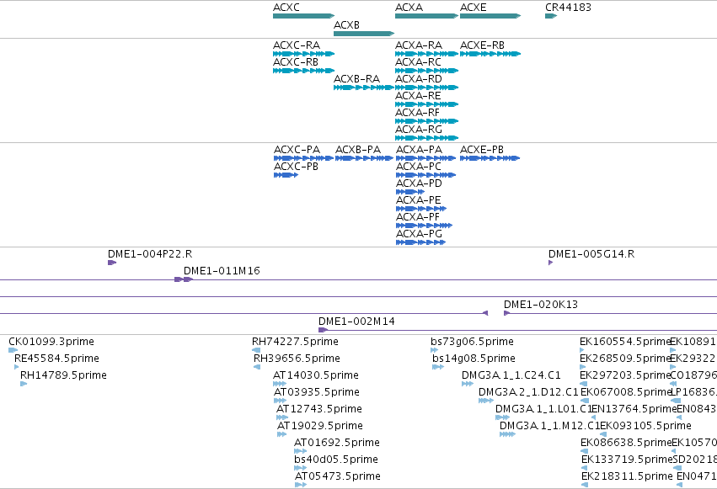This screenshot has height=489, width=717.
Task: Click the ACXA-RF transcript
Action: [426, 121]
